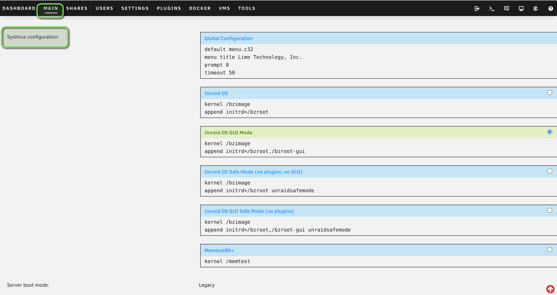Click the Syslinux configuration label
Screen dimensions: 557x295
(x=33, y=37)
